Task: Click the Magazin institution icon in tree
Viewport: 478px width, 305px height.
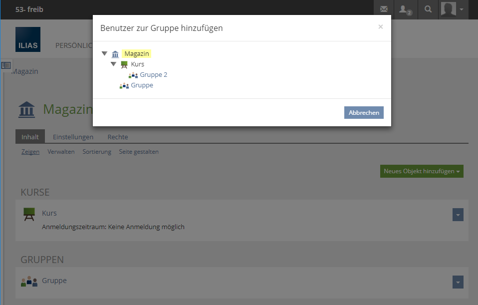Action: click(115, 54)
